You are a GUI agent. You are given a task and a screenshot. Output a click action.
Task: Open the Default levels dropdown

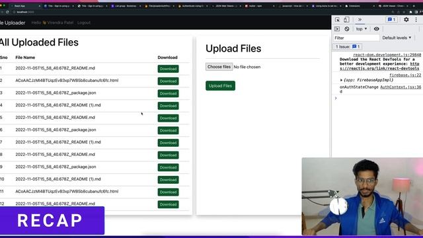pos(397,38)
